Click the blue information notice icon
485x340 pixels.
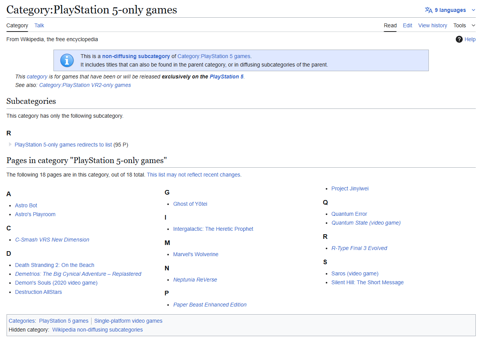pos(67,60)
